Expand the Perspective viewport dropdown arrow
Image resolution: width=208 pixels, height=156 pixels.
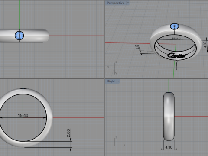128,3
